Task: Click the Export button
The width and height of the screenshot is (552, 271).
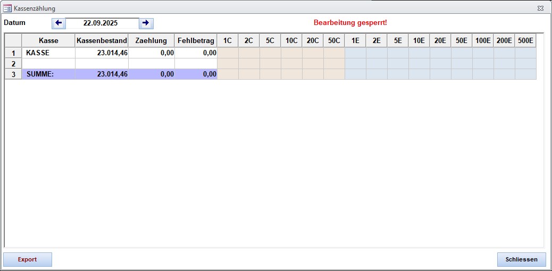Action: [28, 259]
